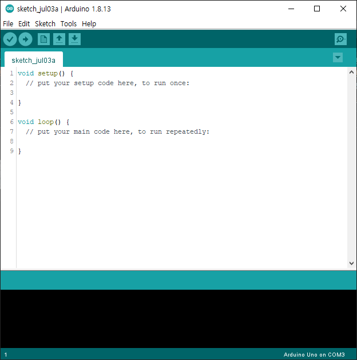Click the closing brace on line 4

point(19,103)
